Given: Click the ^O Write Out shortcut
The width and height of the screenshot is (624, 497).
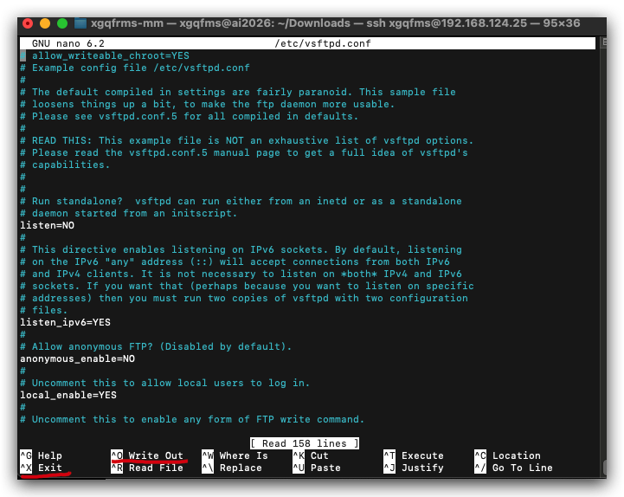Looking at the screenshot, I should pyautogui.click(x=147, y=455).
